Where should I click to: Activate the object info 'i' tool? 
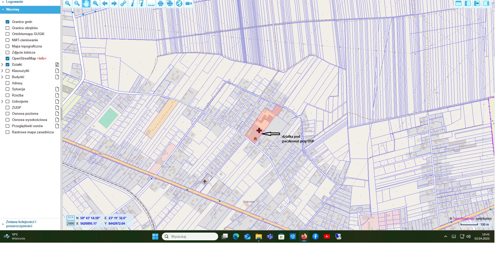[x=132, y=3]
